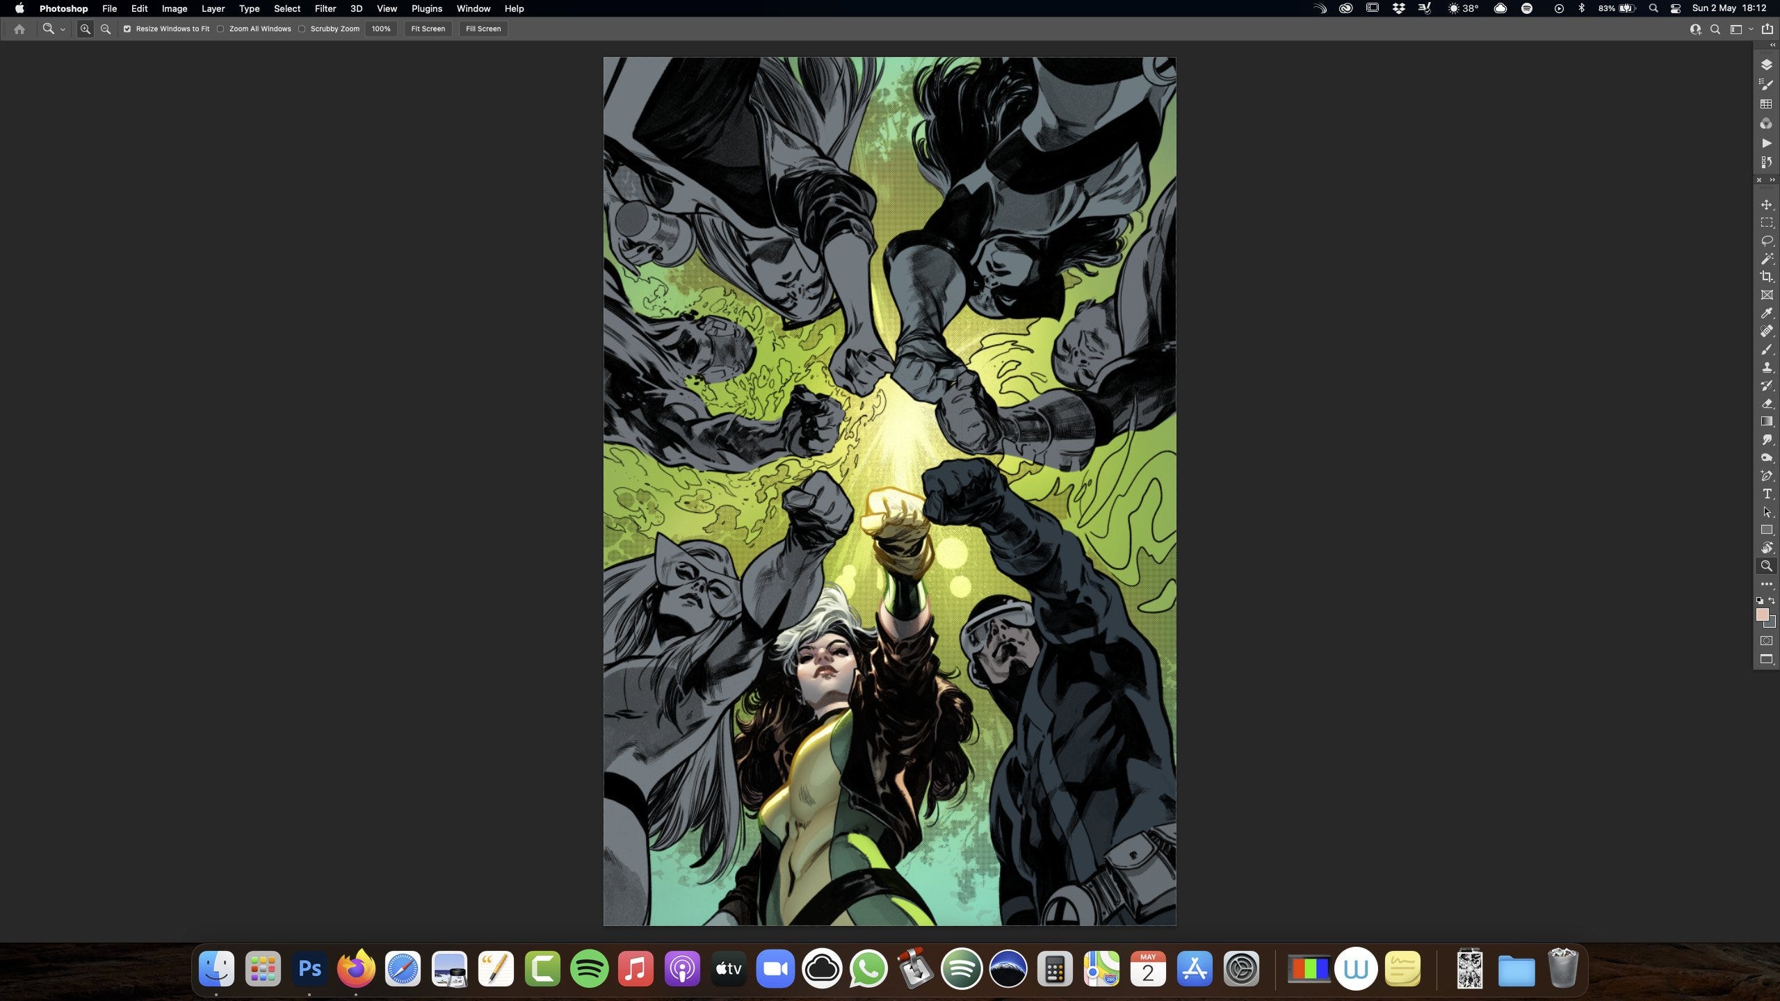Open the Plugins menu
The width and height of the screenshot is (1780, 1001).
click(426, 8)
